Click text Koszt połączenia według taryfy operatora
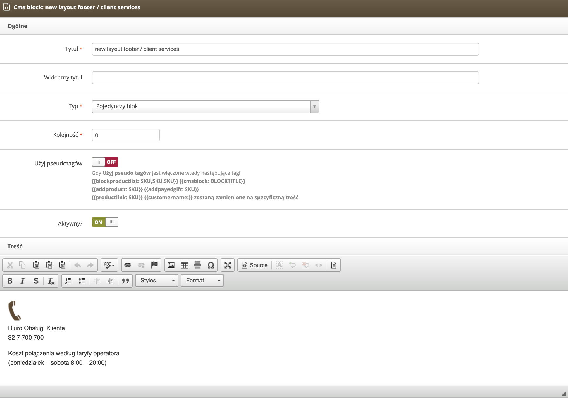This screenshot has height=398, width=568. (x=64, y=353)
